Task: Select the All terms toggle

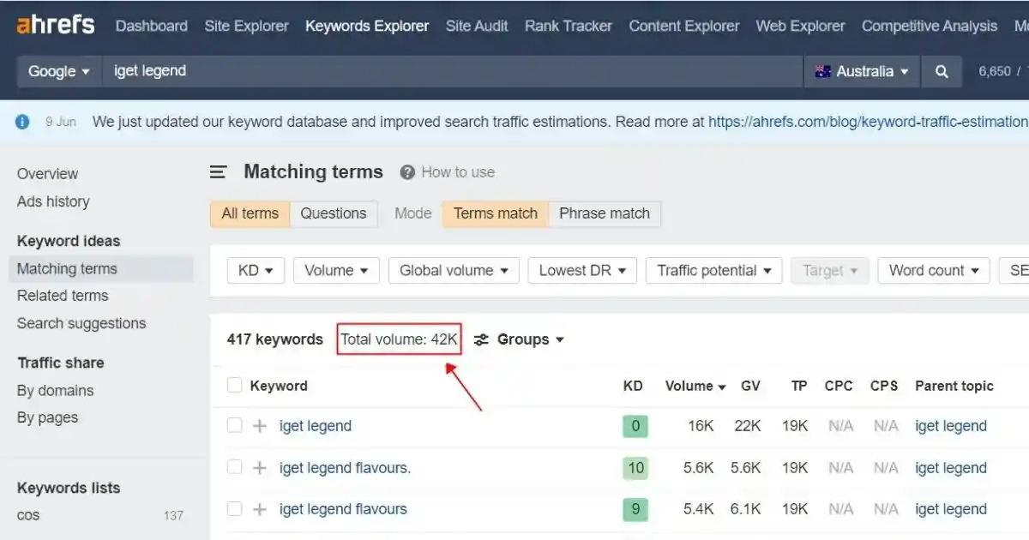Action: pyautogui.click(x=250, y=213)
